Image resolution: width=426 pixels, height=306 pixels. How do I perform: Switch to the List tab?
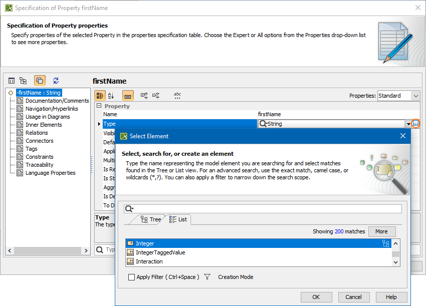pos(178,219)
